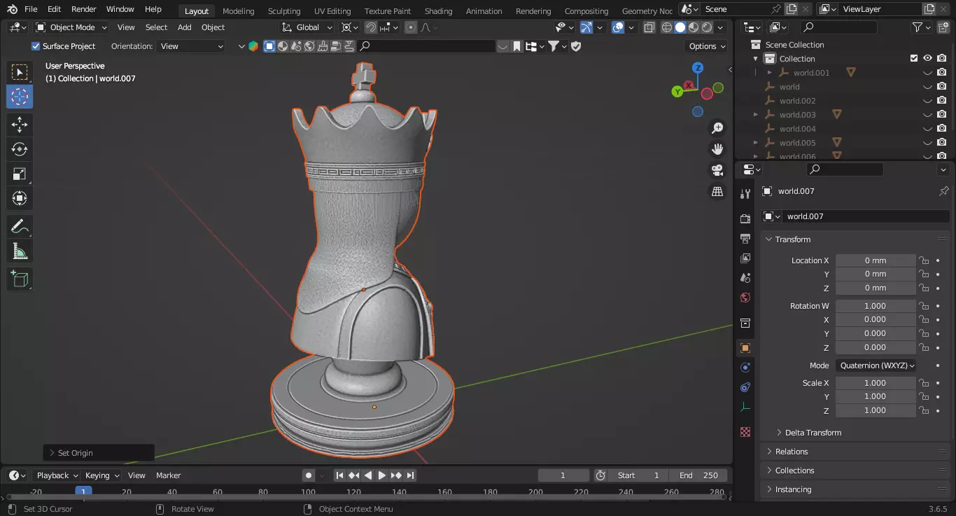956x516 pixels.
Task: Open the Orientation View dropdown
Action: point(191,46)
